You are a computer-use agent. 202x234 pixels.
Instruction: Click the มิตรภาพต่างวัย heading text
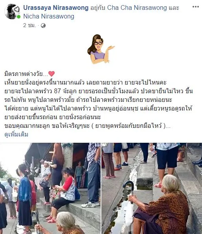(x=26, y=74)
